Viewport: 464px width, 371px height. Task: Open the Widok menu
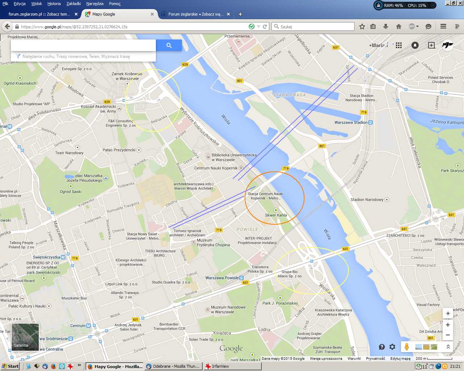coord(37,4)
